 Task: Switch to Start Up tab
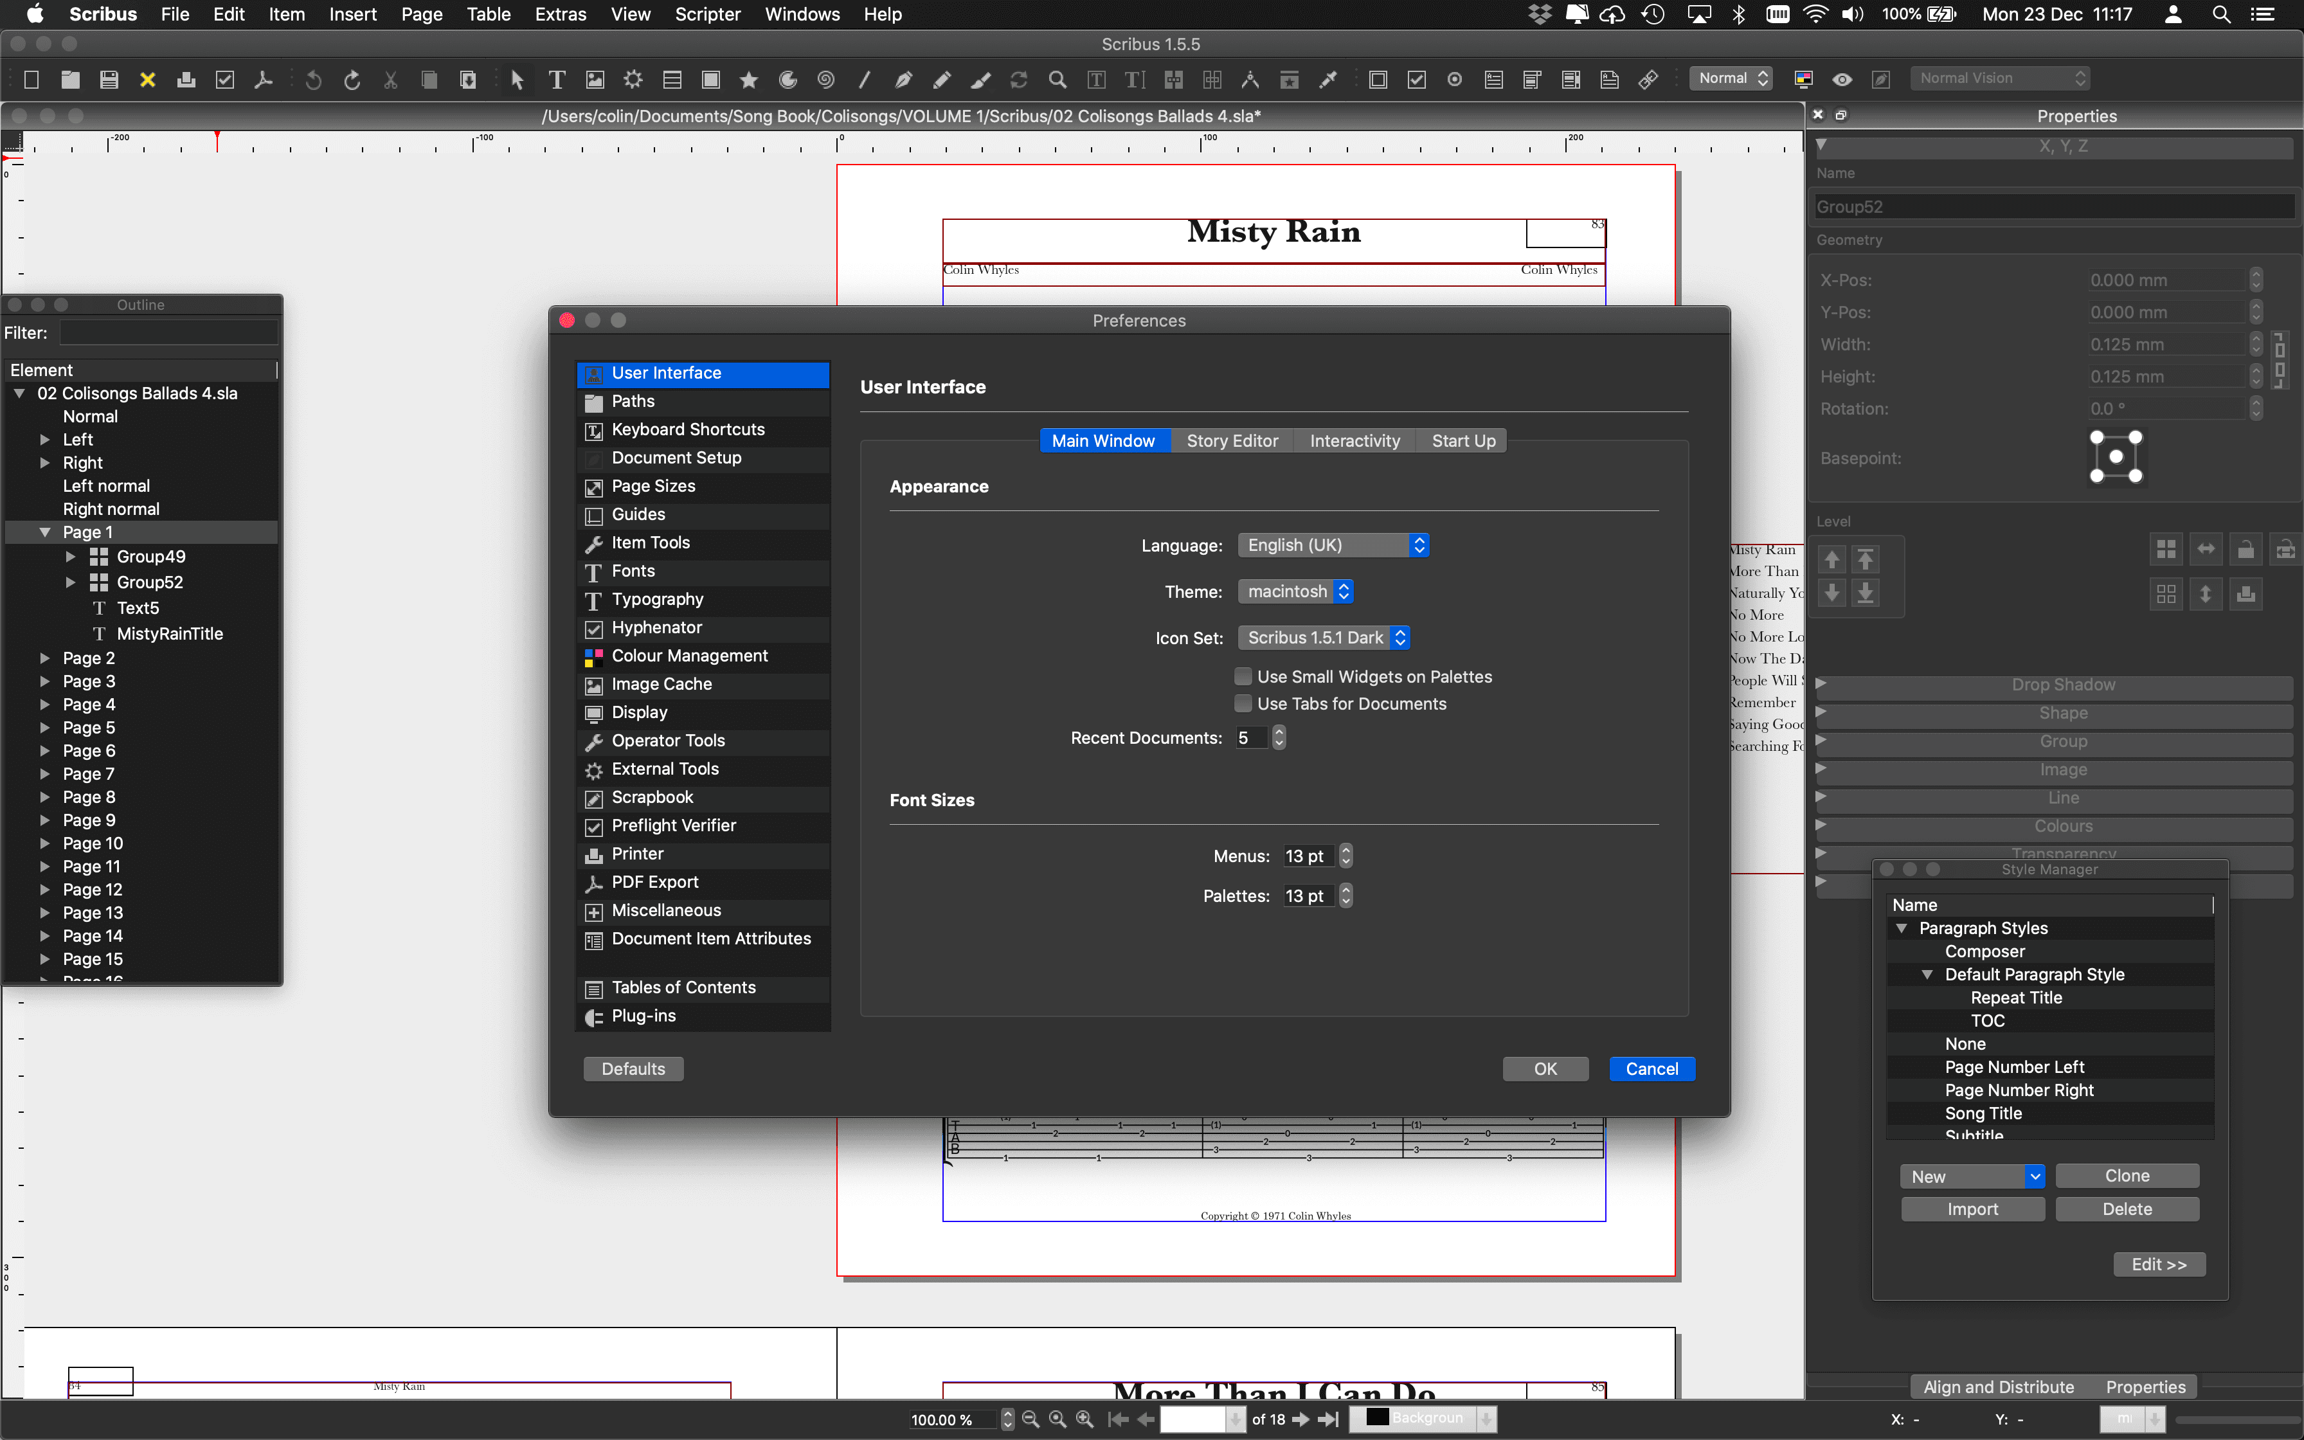point(1463,441)
